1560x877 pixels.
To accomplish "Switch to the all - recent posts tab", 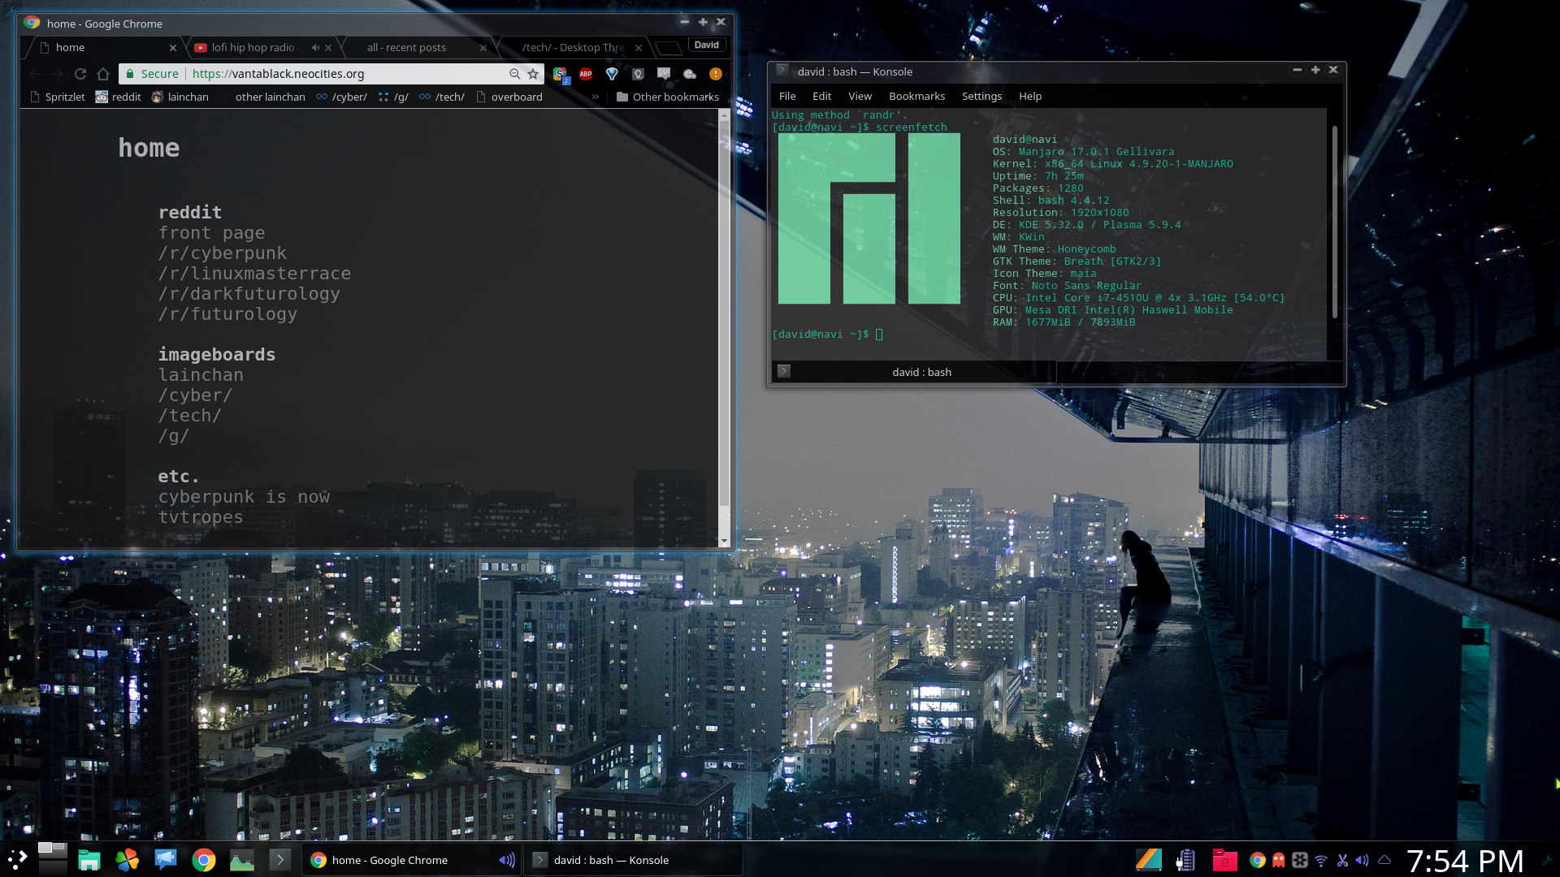I will click(x=406, y=48).
